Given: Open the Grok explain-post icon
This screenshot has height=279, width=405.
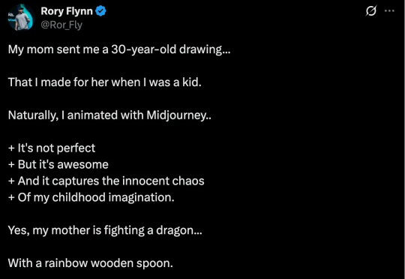Looking at the screenshot, I should tap(371, 10).
